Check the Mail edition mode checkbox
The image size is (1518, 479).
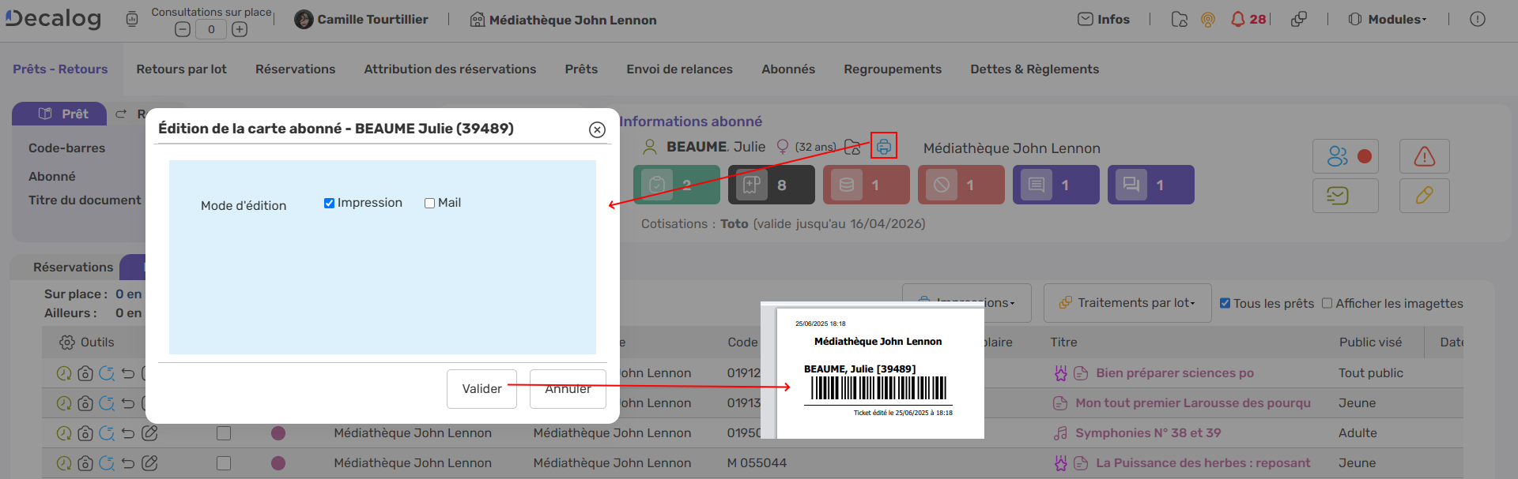(429, 203)
